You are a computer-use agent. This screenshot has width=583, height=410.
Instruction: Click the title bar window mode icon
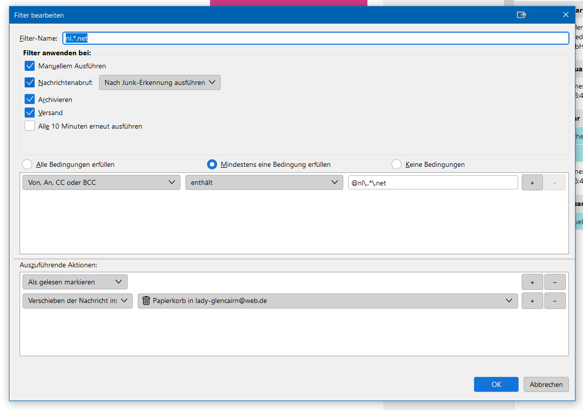[521, 15]
